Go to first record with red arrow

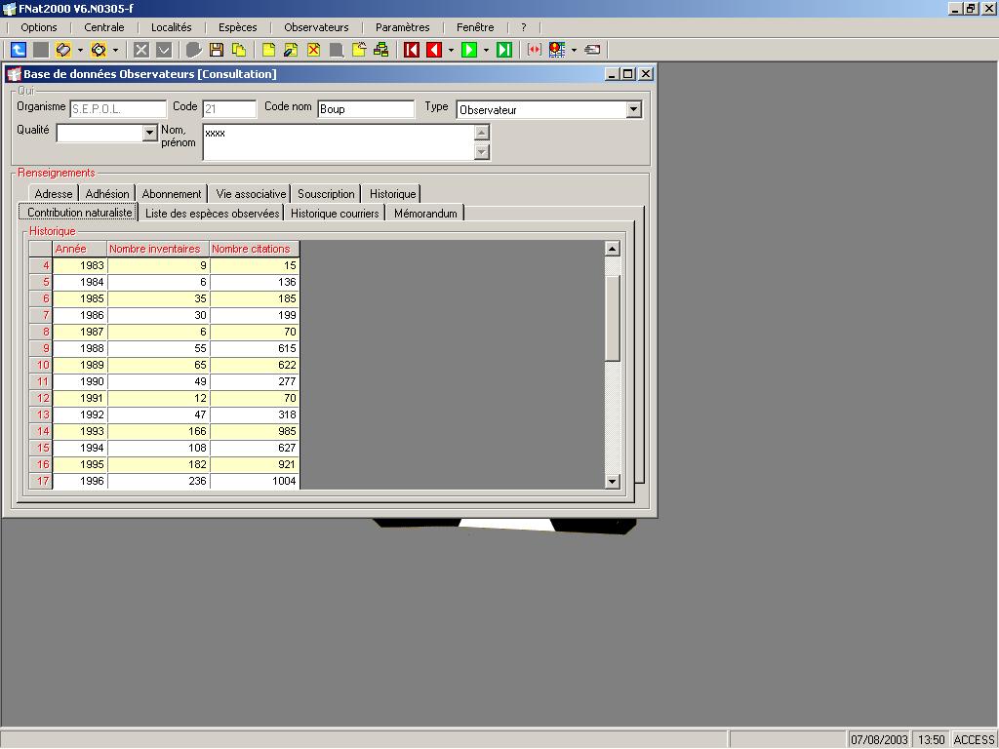click(412, 50)
